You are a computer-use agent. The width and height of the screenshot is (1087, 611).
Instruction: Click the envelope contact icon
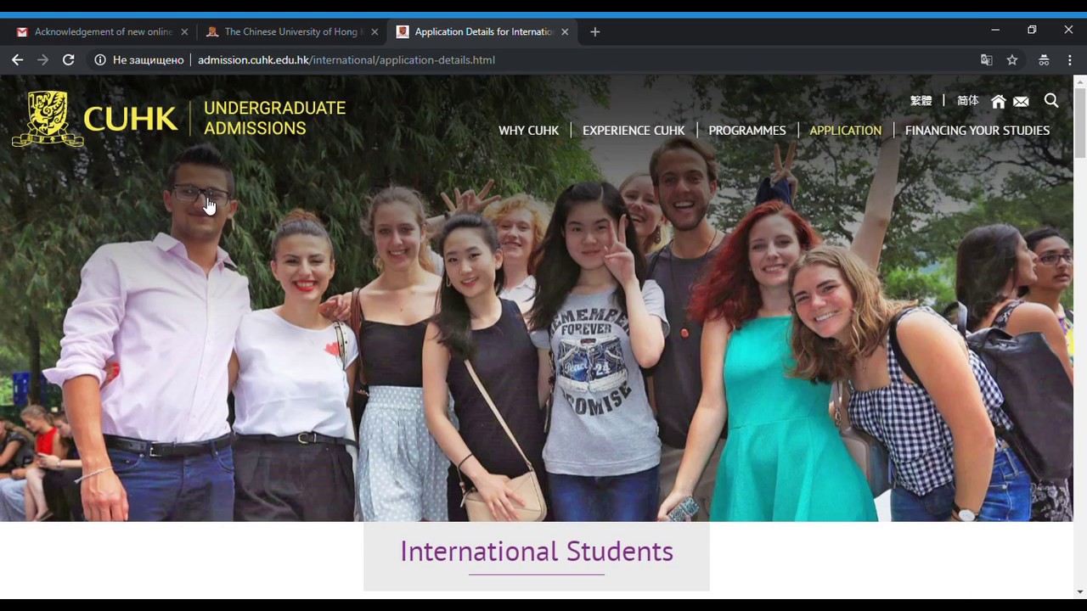point(1022,101)
